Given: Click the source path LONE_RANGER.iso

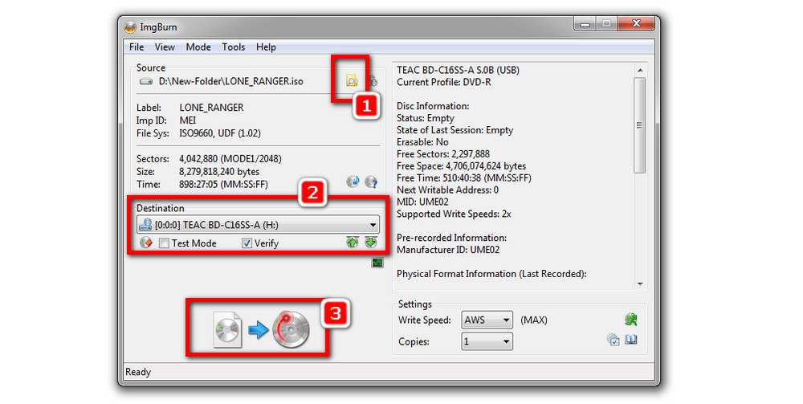Looking at the screenshot, I should (231, 81).
